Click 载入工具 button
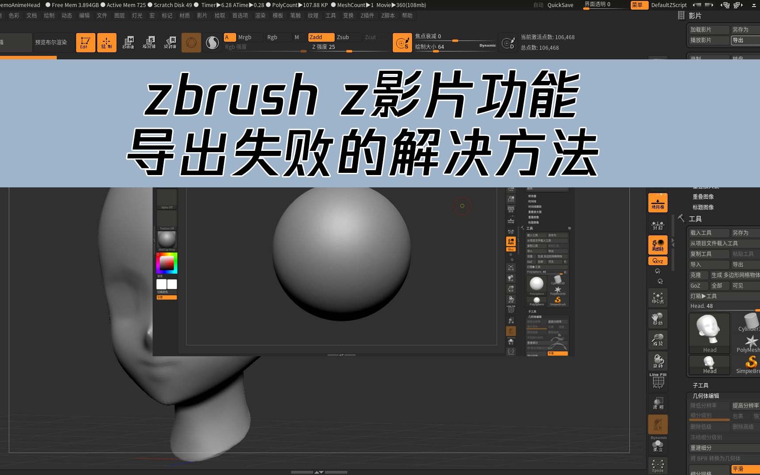Image resolution: width=760 pixels, height=475 pixels. tap(709, 233)
